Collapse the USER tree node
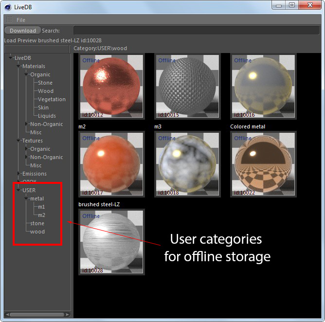Viewport: 325px width, 322px height. (x=18, y=190)
